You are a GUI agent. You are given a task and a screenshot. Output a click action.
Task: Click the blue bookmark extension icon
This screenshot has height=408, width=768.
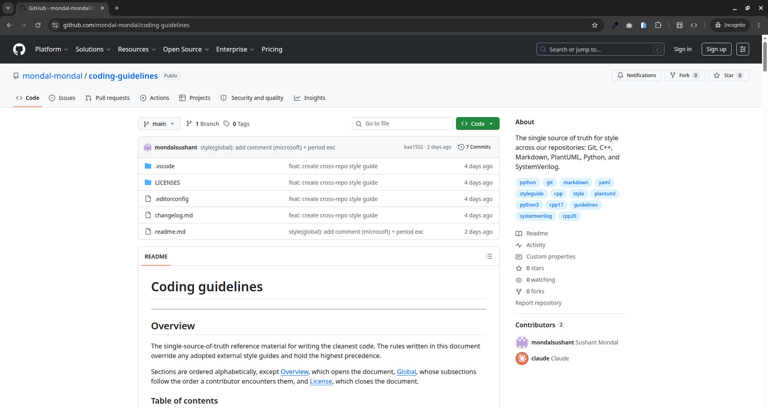[x=644, y=25]
